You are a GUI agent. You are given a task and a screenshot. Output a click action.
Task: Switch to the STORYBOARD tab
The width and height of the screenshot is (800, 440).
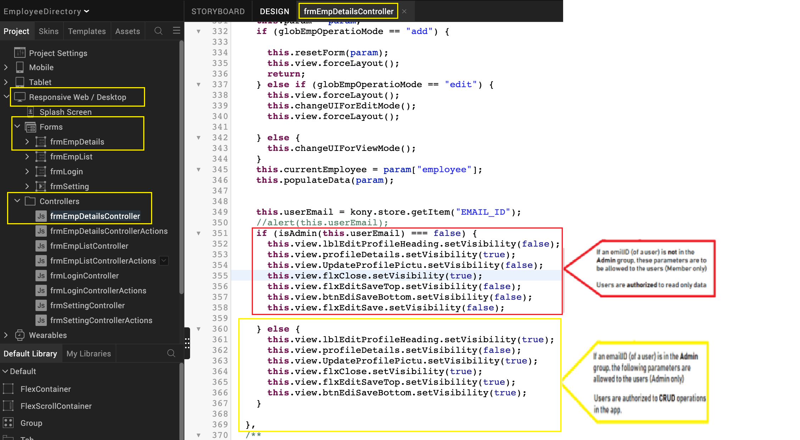218,11
